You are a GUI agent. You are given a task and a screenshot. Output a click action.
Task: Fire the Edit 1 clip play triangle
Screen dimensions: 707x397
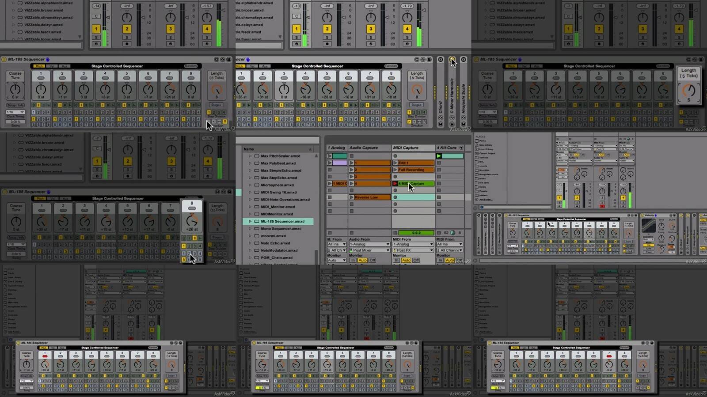pos(395,163)
